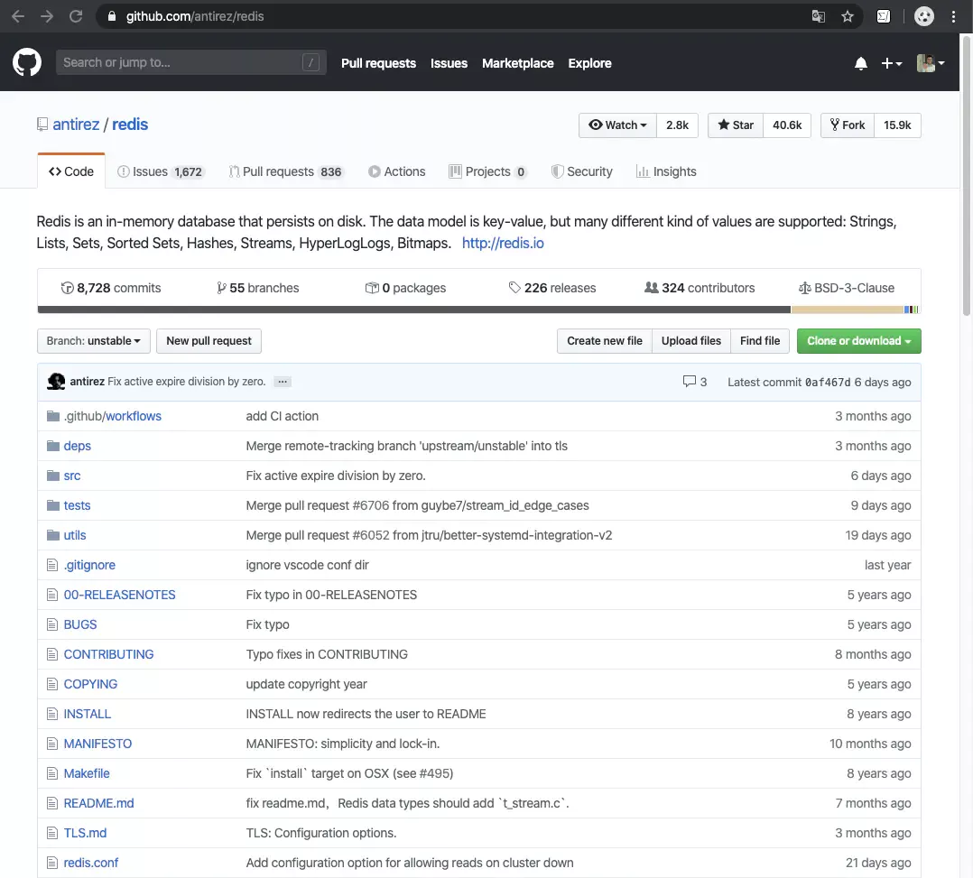Open the Watch dropdown
Screen dimensions: 973x878
tap(617, 125)
